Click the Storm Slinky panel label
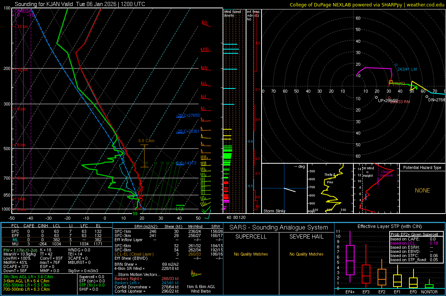The image size is (446, 296). pyautogui.click(x=274, y=211)
